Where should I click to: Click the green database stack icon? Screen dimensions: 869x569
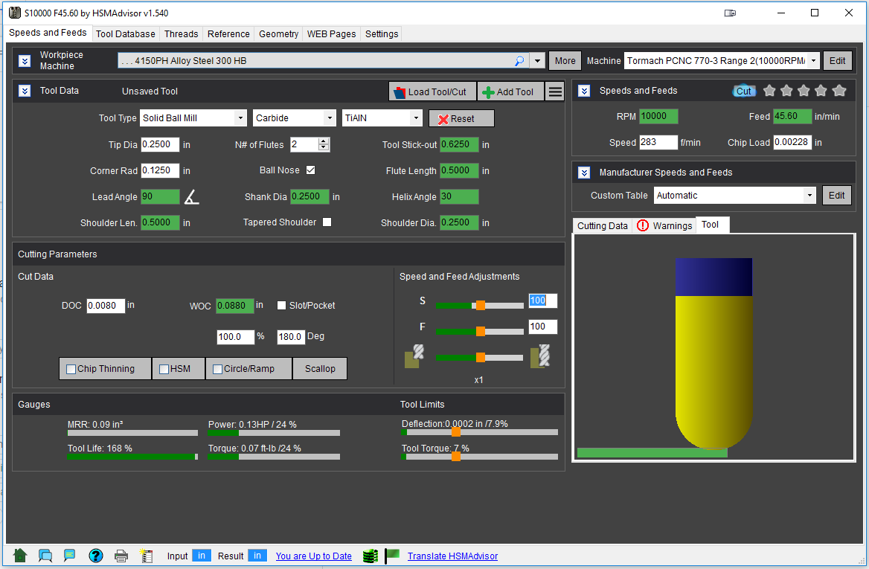(370, 556)
